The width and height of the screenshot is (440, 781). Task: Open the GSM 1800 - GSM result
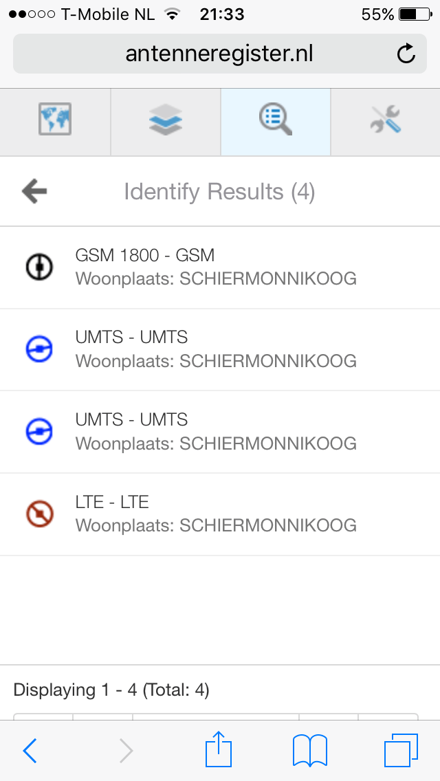(x=216, y=267)
